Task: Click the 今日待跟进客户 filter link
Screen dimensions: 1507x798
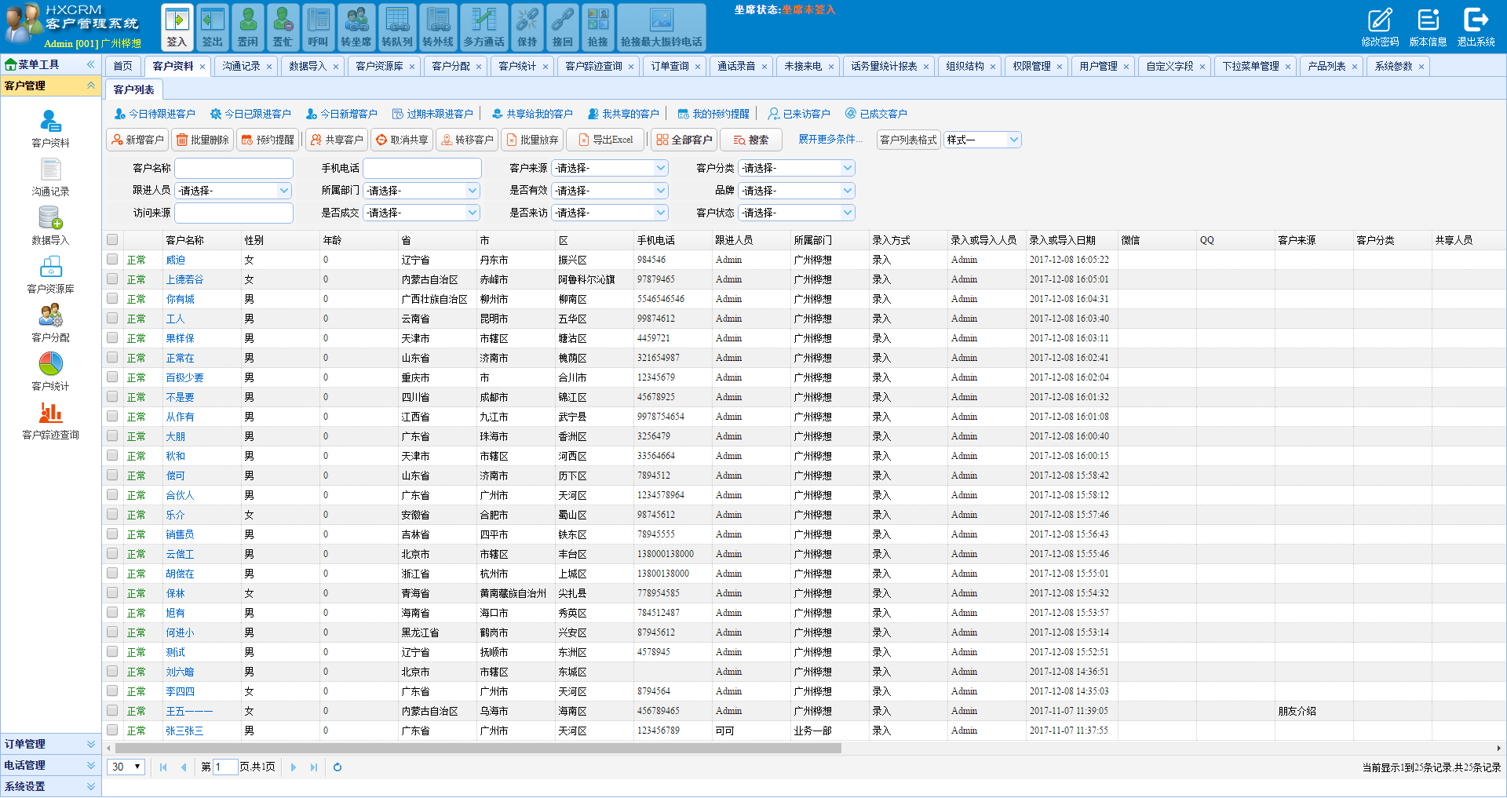Action: (155, 114)
